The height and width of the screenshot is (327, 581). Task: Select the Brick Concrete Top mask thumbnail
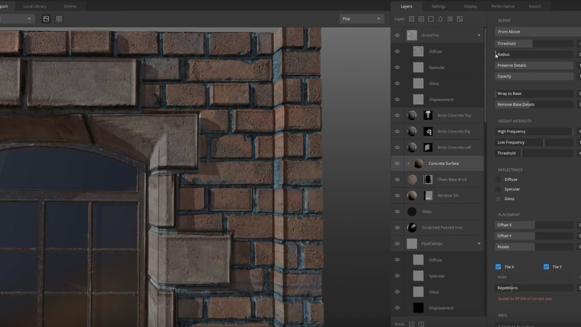428,115
